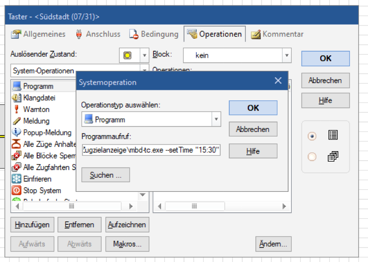
Task: Click the Kommentar notepad icon
Action: pos(255,35)
